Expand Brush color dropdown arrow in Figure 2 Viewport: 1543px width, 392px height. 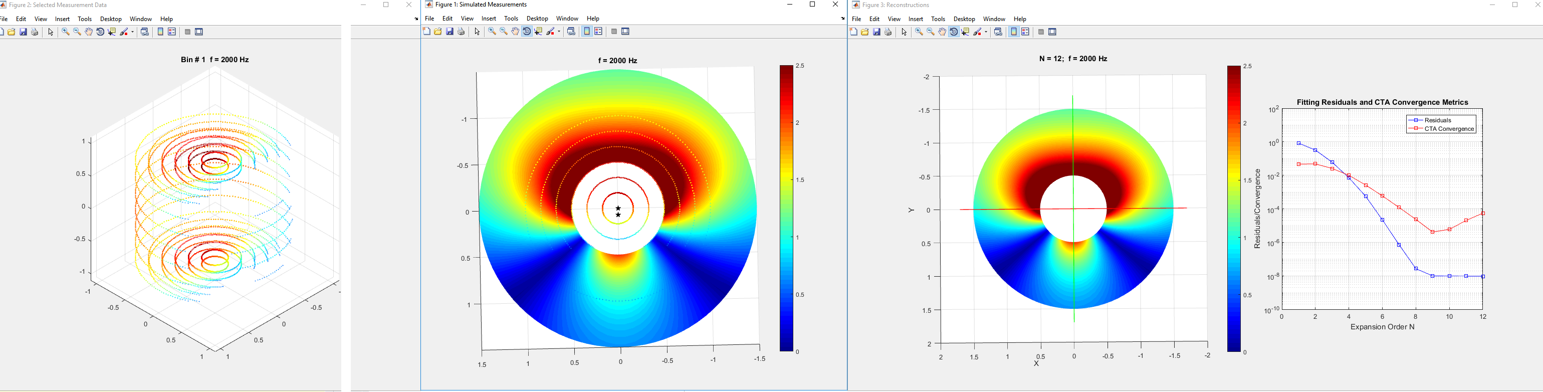(132, 32)
